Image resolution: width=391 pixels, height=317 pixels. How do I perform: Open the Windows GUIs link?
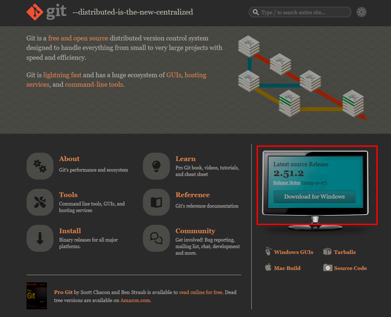point(294,252)
